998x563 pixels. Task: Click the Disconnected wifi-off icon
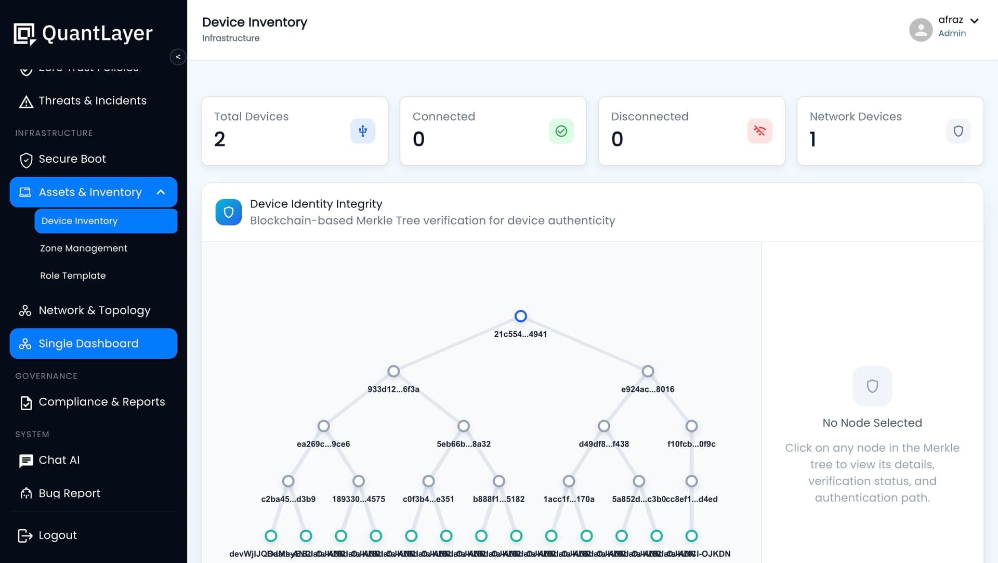tap(760, 131)
